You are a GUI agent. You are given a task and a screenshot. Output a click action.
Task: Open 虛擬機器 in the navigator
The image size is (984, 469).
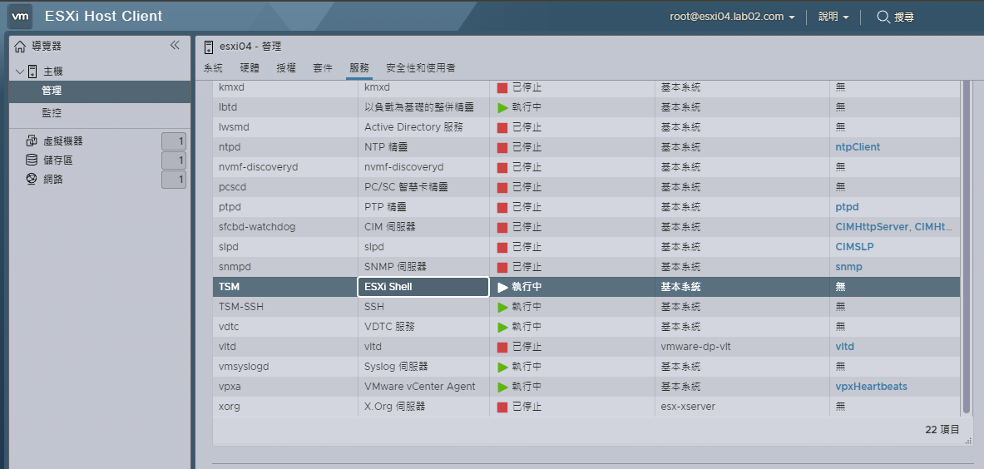[x=62, y=141]
